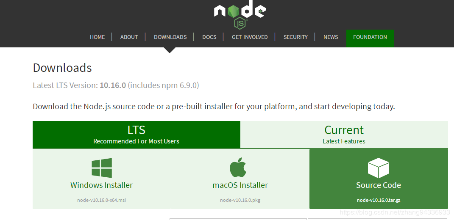Click the Apple logo icon
The height and width of the screenshot is (220, 454).
[238, 168]
